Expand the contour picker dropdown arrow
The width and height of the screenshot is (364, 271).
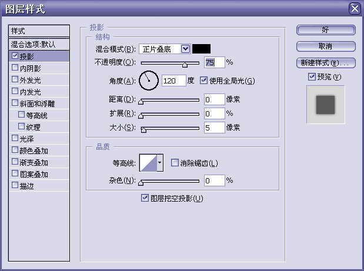(159, 163)
